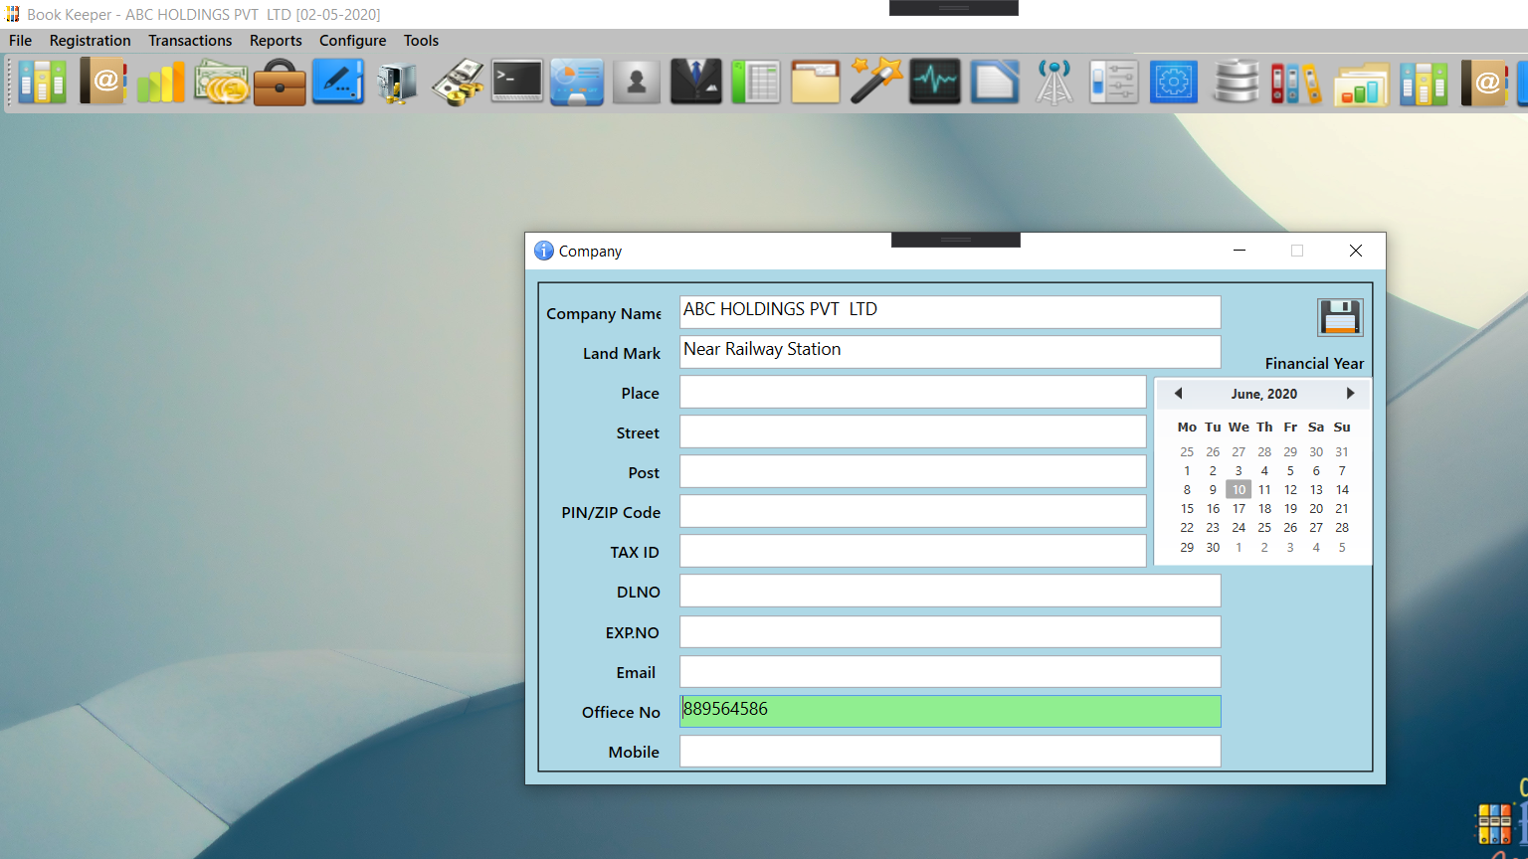
Task: Click the Company window info icon
Action: 543,251
